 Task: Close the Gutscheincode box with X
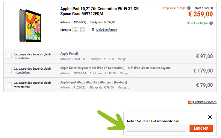point(210,117)
